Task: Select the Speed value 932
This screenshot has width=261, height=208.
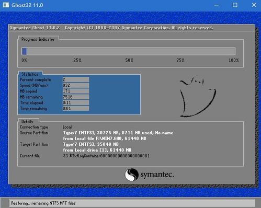Action: [76, 85]
